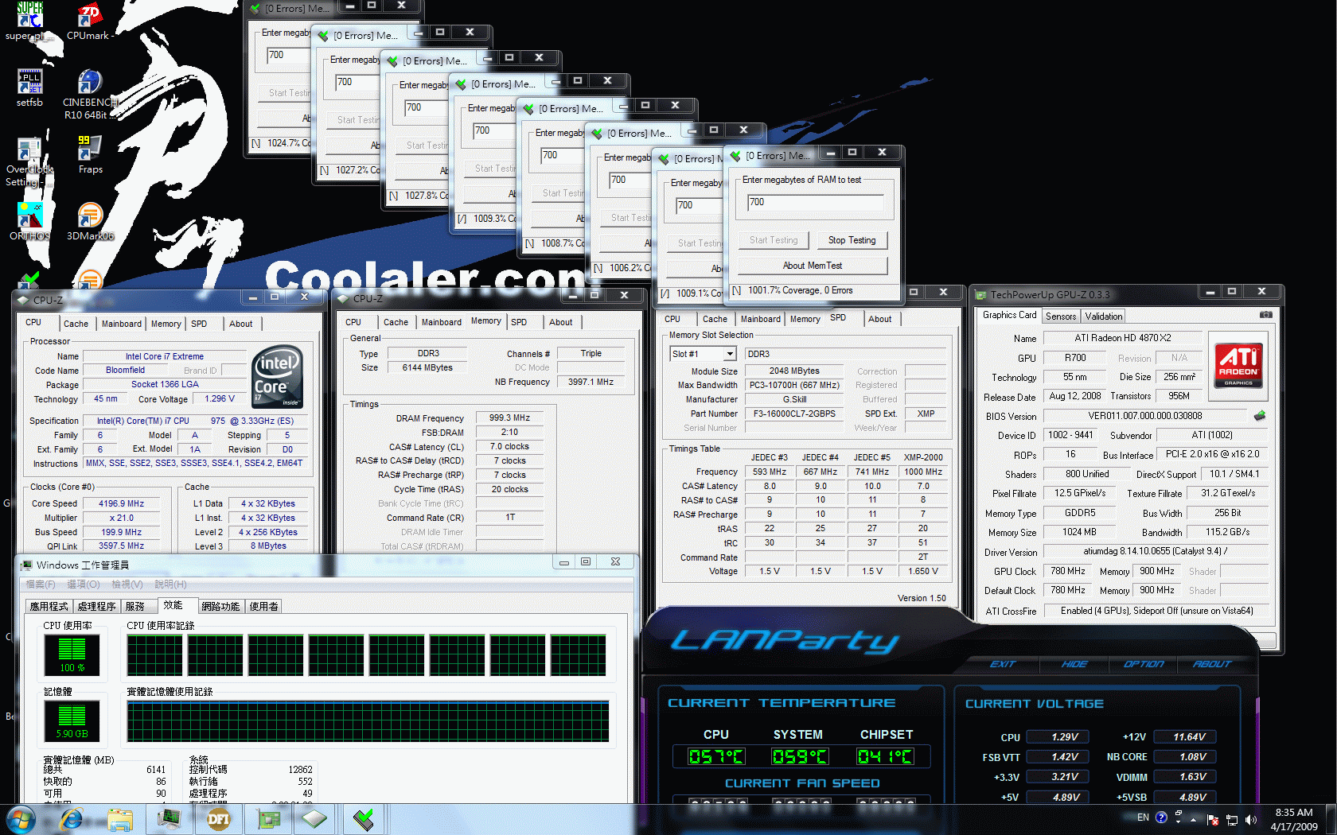The image size is (1337, 835).
Task: Open the Slot #1 dropdown in CPU-Z SPD
Action: (x=704, y=354)
